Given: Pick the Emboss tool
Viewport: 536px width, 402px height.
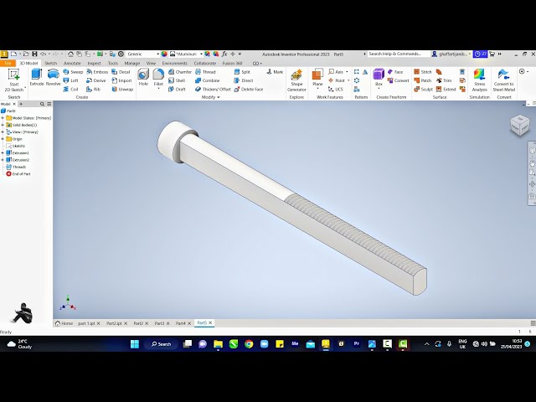Looking at the screenshot, I should point(97,72).
